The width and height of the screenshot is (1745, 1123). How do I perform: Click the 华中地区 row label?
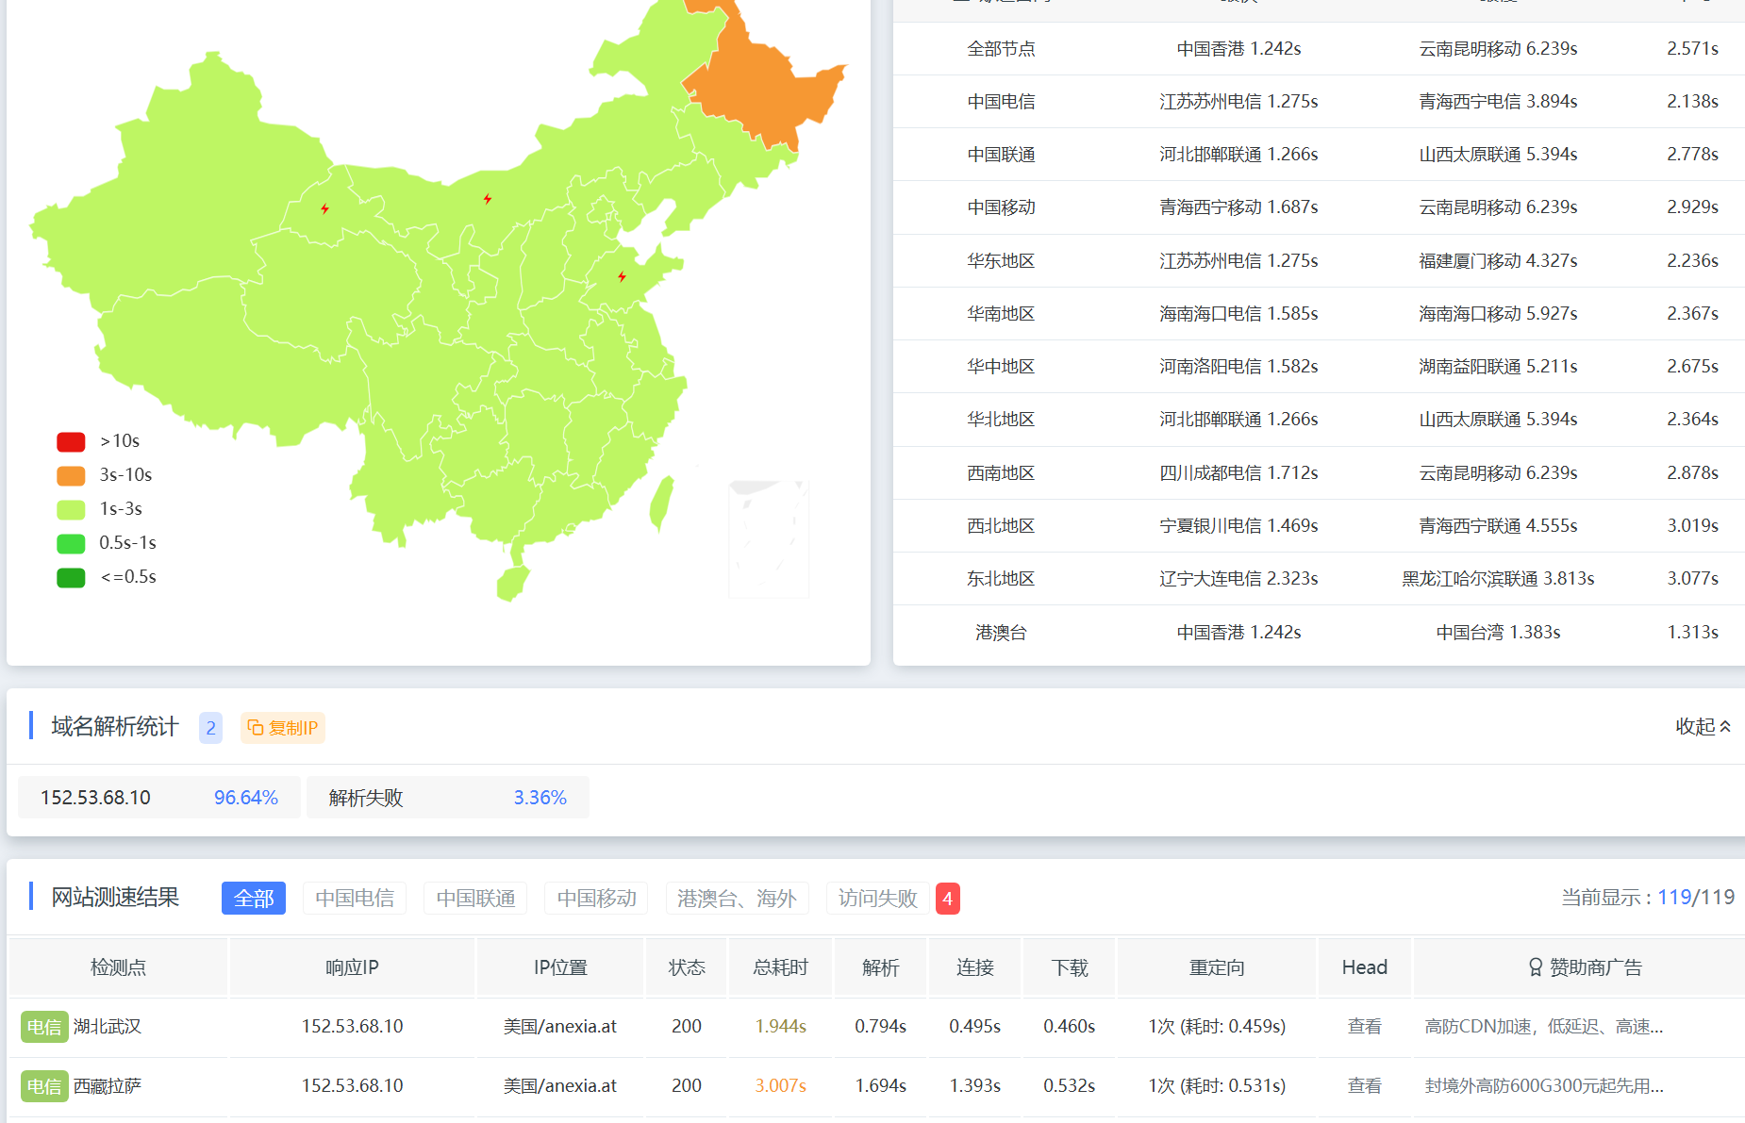coord(1001,367)
